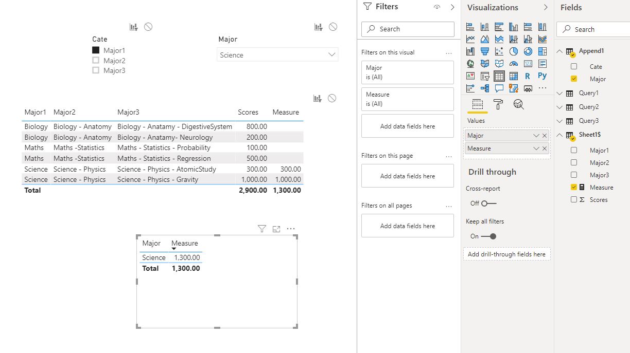Select the Multi-row card visual
Image resolution: width=630 pixels, height=353 pixels.
(542, 64)
